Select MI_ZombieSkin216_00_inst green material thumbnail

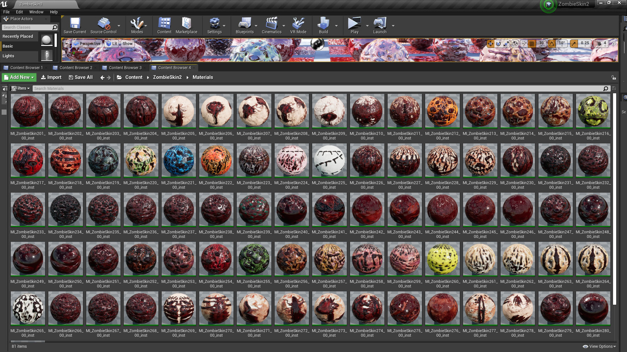pos(593,111)
